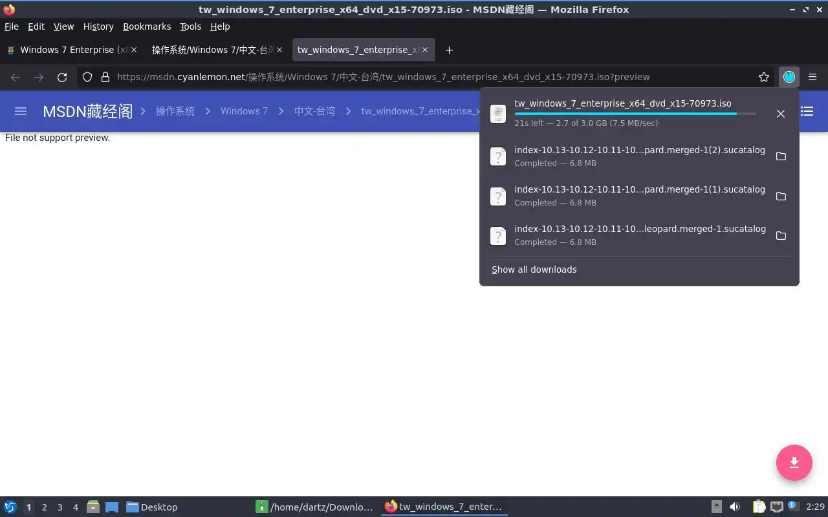The width and height of the screenshot is (828, 517).
Task: Switch to workspace 4
Action: click(75, 507)
